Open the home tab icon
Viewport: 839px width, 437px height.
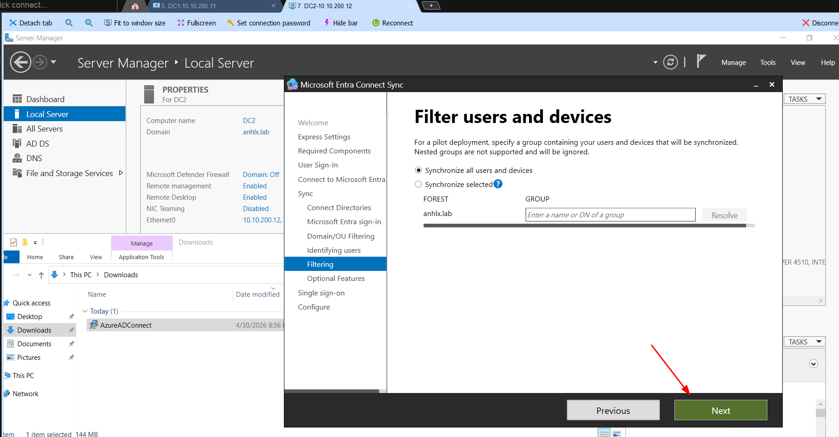(135, 6)
